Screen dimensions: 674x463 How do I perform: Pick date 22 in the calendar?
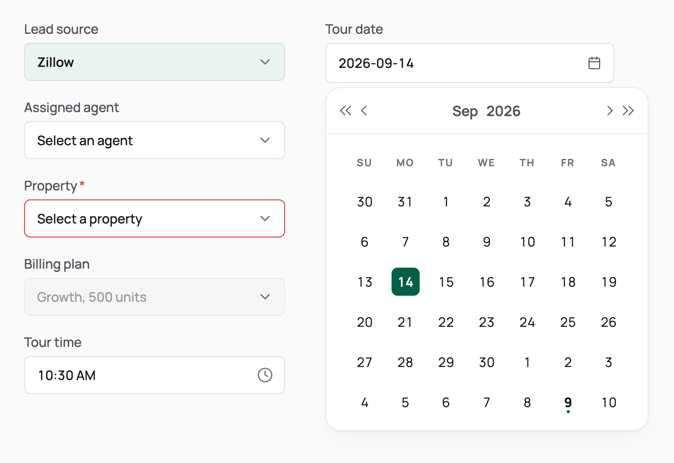click(x=446, y=322)
